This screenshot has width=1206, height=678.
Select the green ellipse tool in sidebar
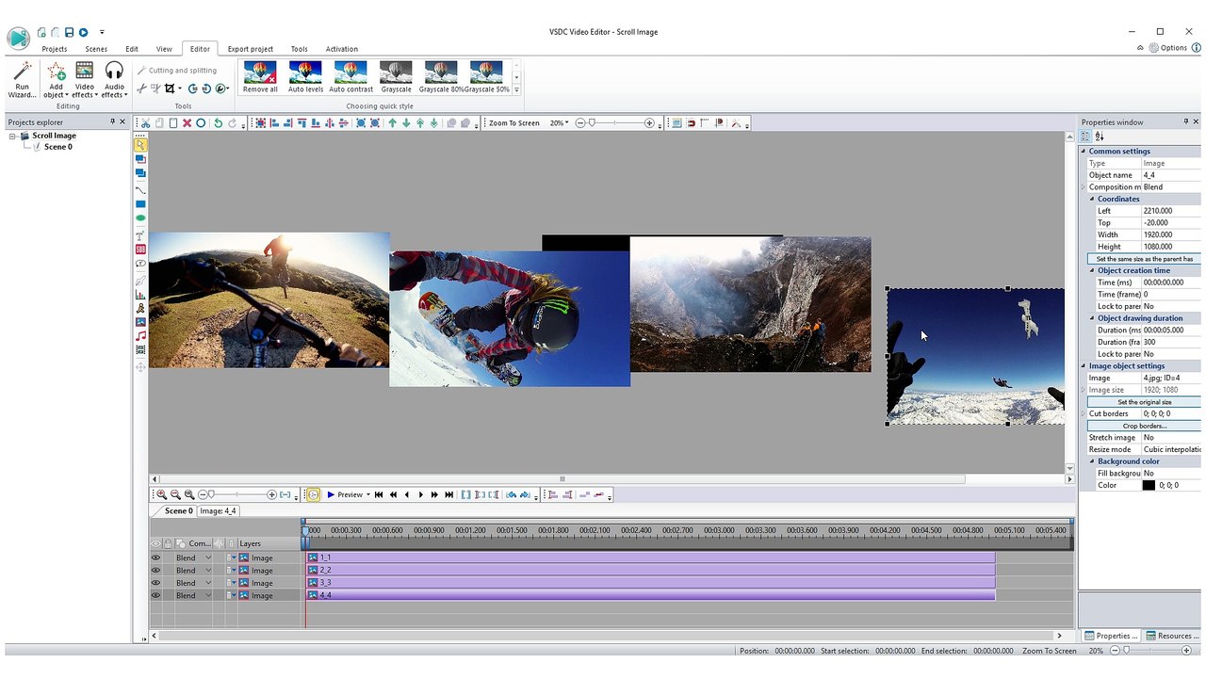140,218
